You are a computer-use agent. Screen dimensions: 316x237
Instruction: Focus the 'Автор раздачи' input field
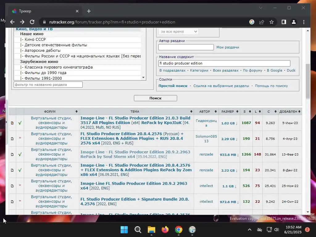tap(186, 47)
